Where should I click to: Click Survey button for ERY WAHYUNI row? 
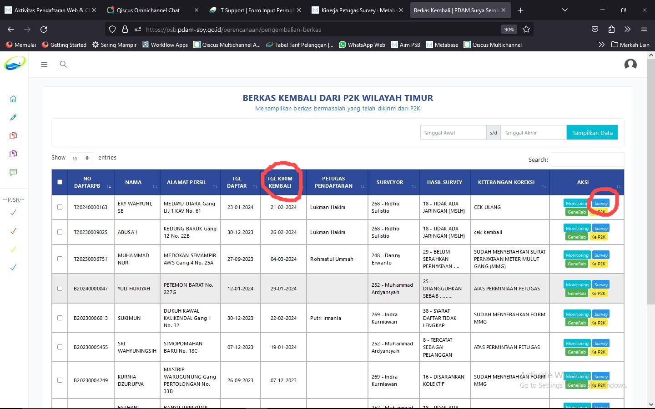tap(601, 203)
